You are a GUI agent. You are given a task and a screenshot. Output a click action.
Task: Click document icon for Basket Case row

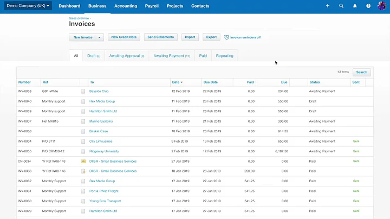83,131
